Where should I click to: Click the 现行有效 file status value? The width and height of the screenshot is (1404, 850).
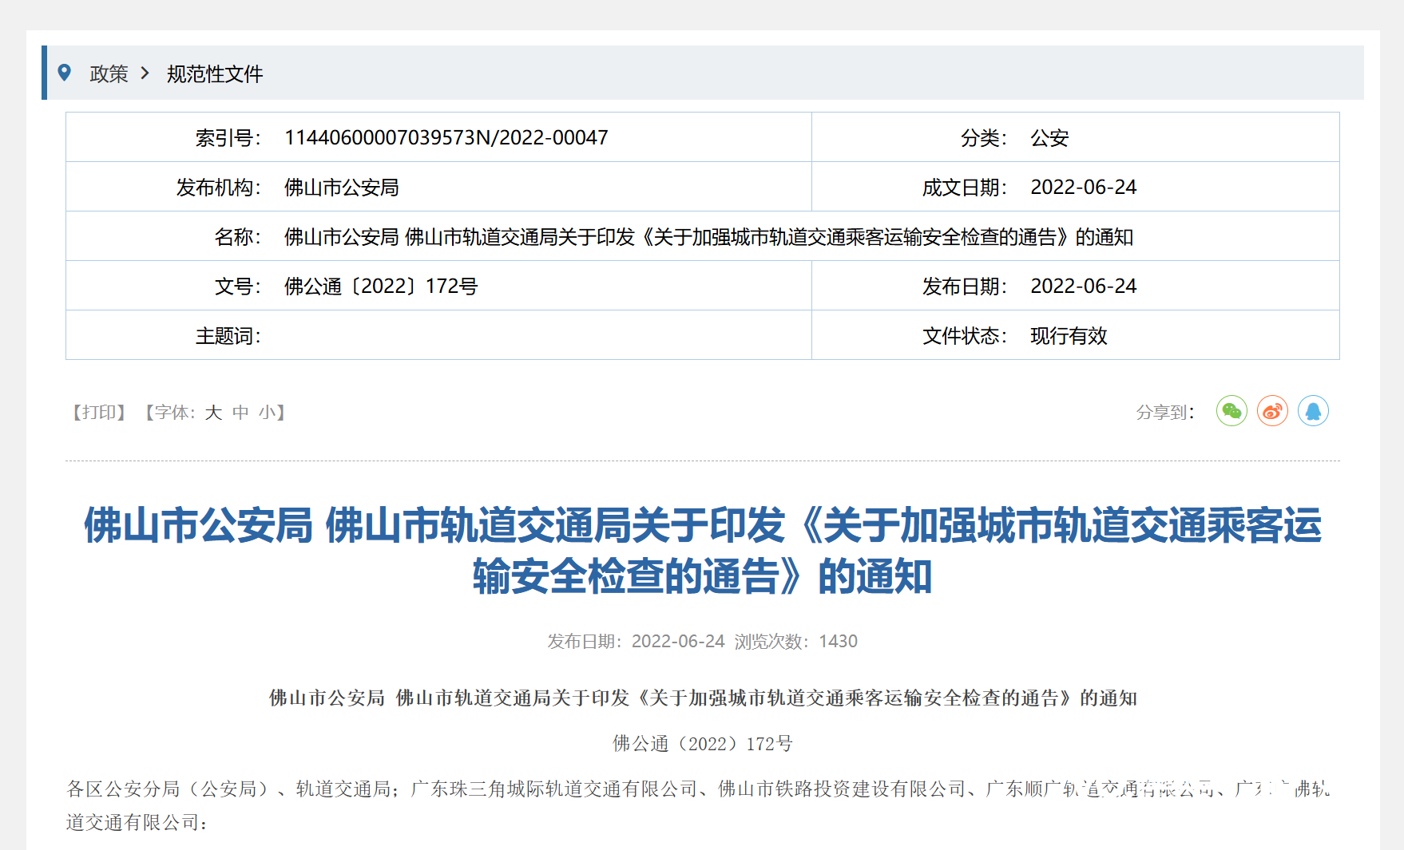pyautogui.click(x=1069, y=336)
